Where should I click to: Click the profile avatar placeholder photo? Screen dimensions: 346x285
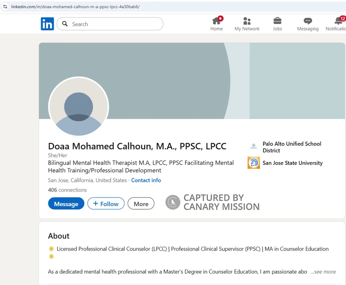(x=78, y=106)
